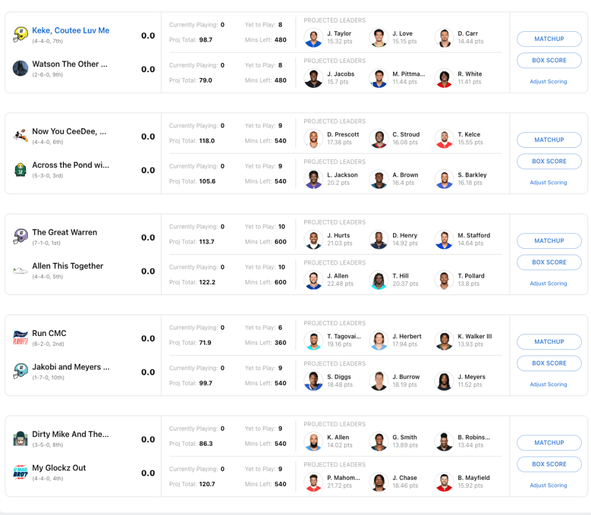View J. Allen's player headshot
The width and height of the screenshot is (591, 515).
coord(313,281)
